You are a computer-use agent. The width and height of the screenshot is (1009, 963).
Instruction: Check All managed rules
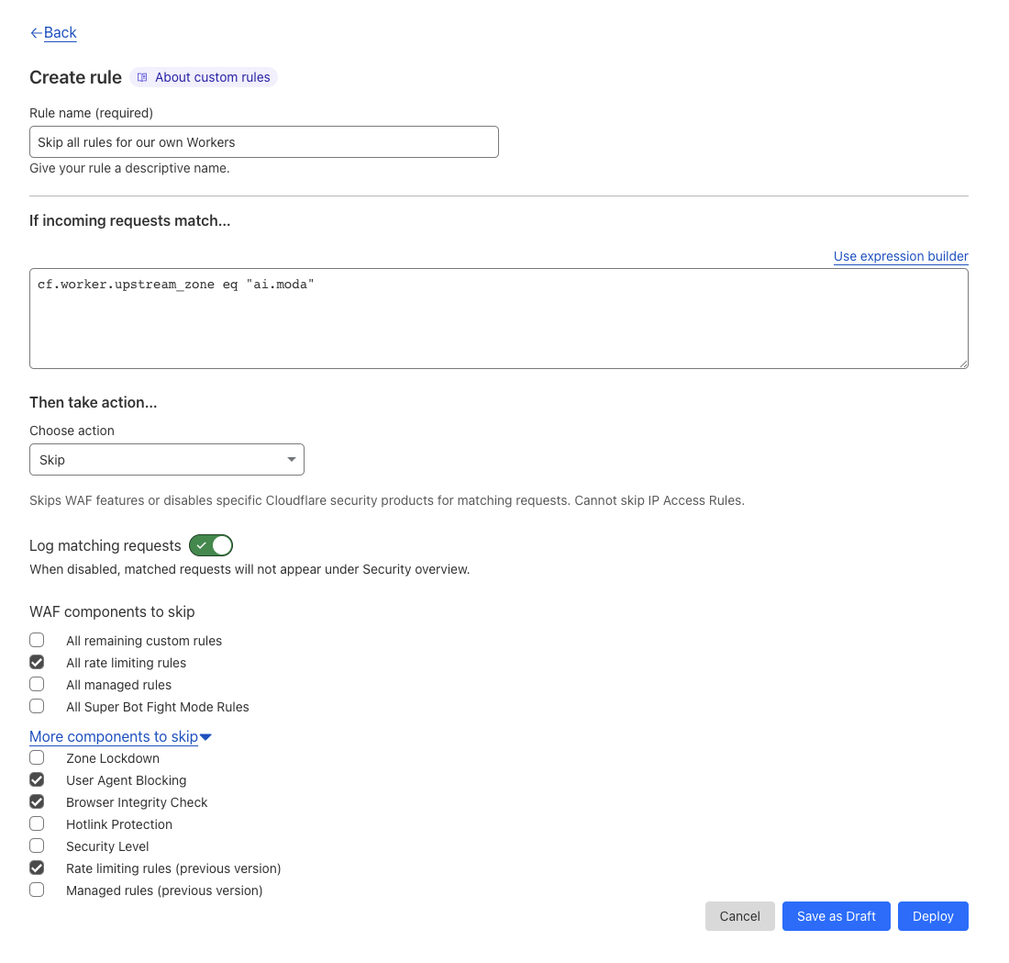pyautogui.click(x=36, y=683)
